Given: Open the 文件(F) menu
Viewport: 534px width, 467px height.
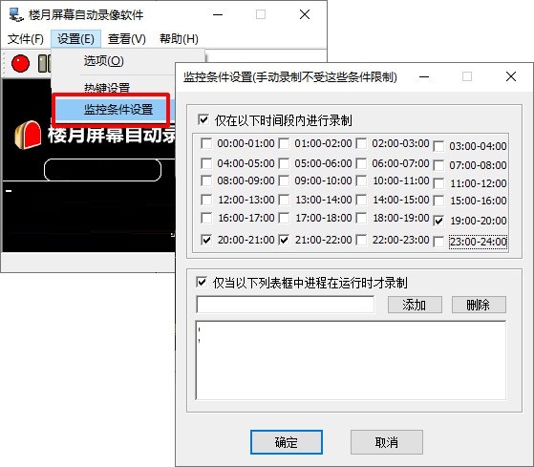Looking at the screenshot, I should (x=26, y=39).
